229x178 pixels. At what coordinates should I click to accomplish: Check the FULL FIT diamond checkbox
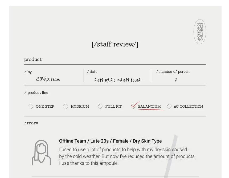point(100,106)
